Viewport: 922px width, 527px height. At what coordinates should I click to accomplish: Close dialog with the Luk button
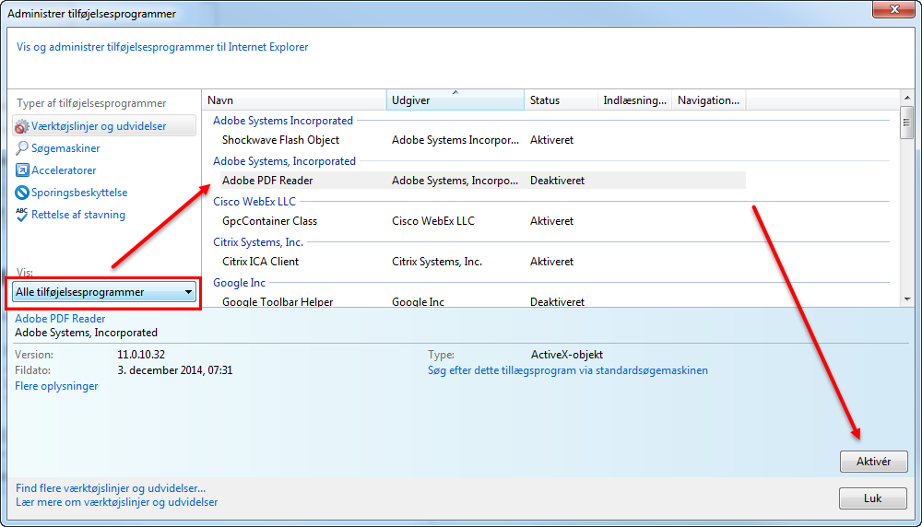(872, 498)
